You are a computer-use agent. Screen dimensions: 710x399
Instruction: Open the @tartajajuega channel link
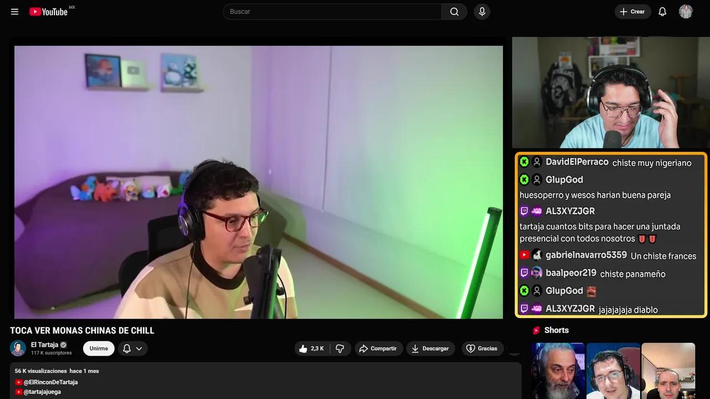coord(42,392)
